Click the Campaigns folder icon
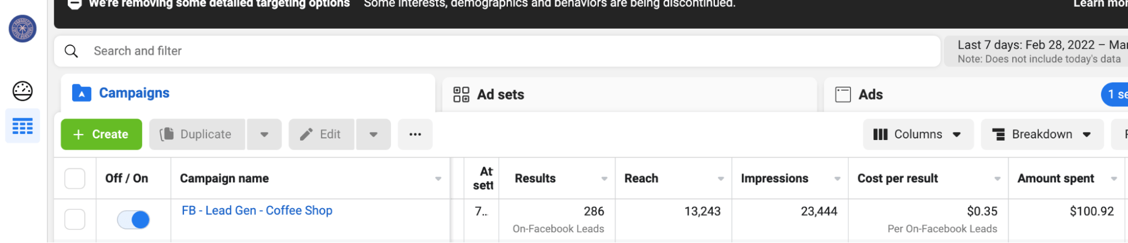 pyautogui.click(x=82, y=93)
